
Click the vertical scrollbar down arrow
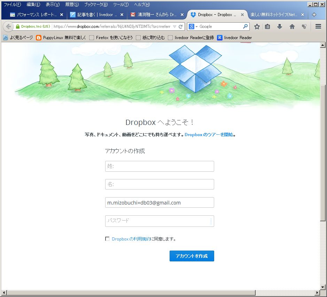tap(322, 287)
